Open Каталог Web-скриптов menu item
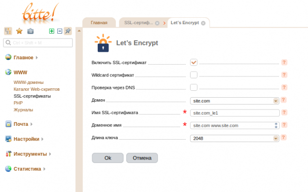Viewport: 308px width, 192px height. (37, 89)
